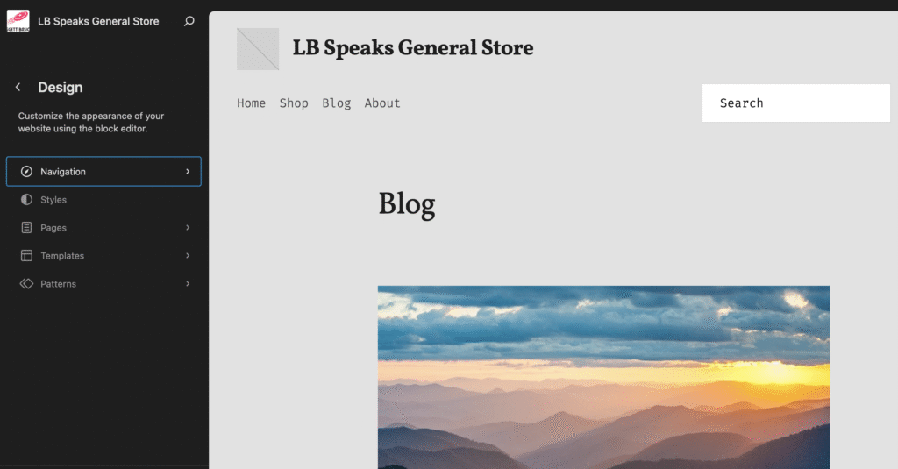898x469 pixels.
Task: Open the Shop navigation link
Action: tap(294, 103)
